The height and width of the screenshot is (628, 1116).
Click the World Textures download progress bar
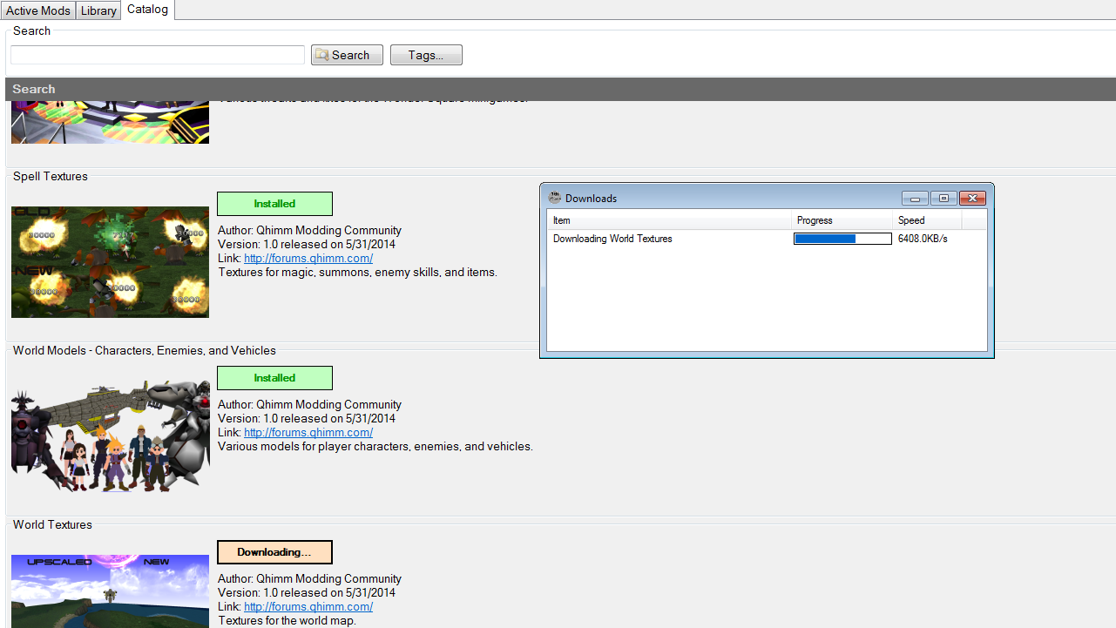842,239
